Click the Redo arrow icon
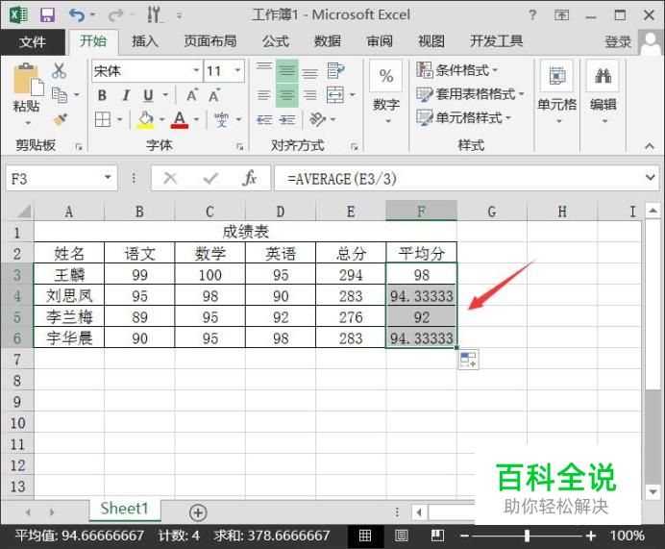Image resolution: width=665 pixels, height=549 pixels. tap(115, 15)
